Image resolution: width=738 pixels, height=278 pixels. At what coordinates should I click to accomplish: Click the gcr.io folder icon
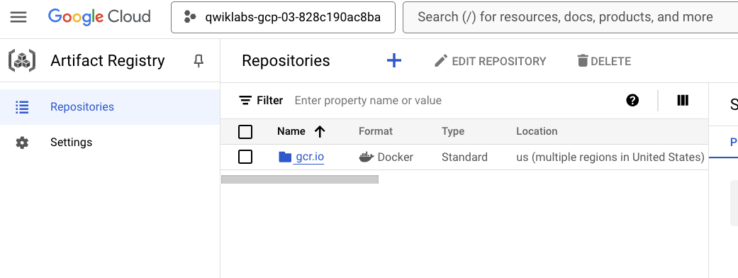pyautogui.click(x=285, y=157)
